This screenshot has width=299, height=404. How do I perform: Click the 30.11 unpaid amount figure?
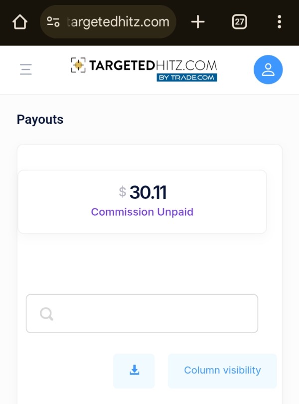148,192
